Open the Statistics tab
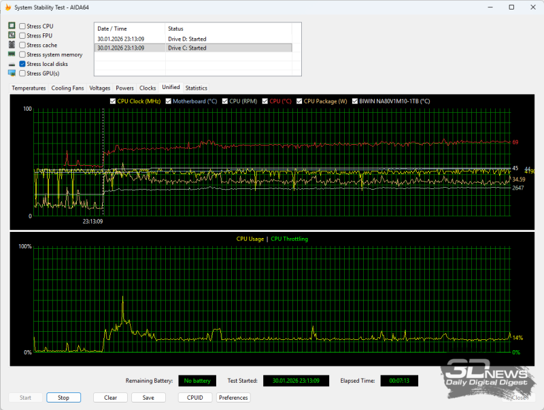Image resolution: width=544 pixels, height=410 pixels. pyautogui.click(x=196, y=88)
